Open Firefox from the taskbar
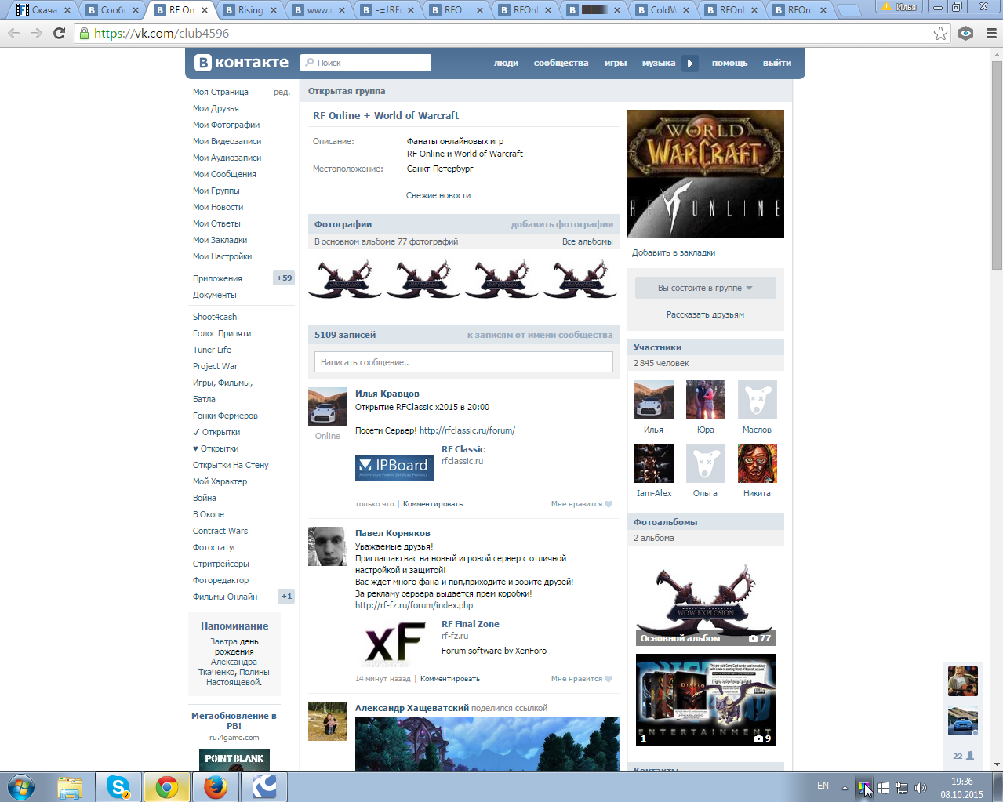The height and width of the screenshot is (802, 1003). pos(215,787)
